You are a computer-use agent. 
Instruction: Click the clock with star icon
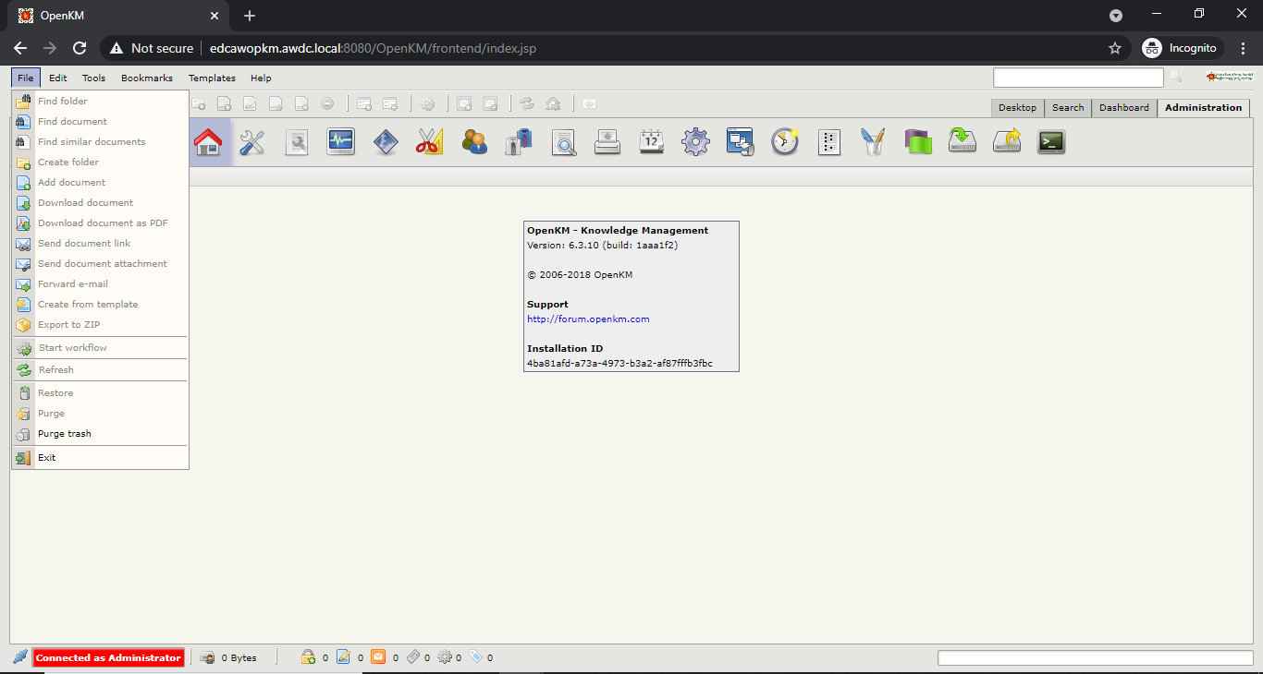coord(785,141)
